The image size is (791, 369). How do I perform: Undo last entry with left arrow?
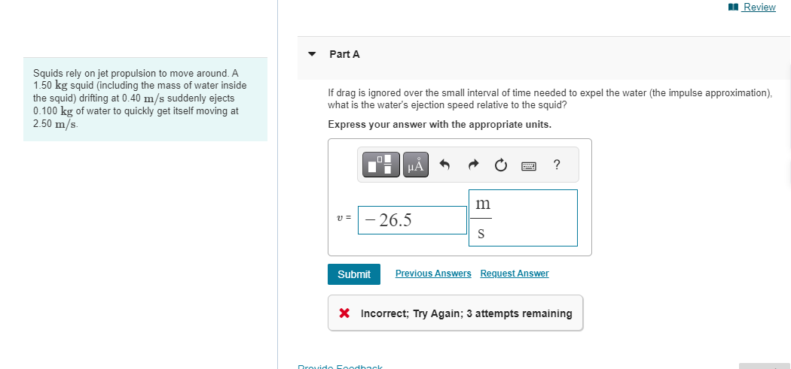click(x=444, y=165)
